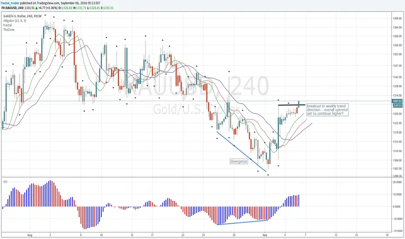Image resolution: width=405 pixels, height=239 pixels.
Task: Click the 1368.00 price axis label
Action: click(398, 18)
